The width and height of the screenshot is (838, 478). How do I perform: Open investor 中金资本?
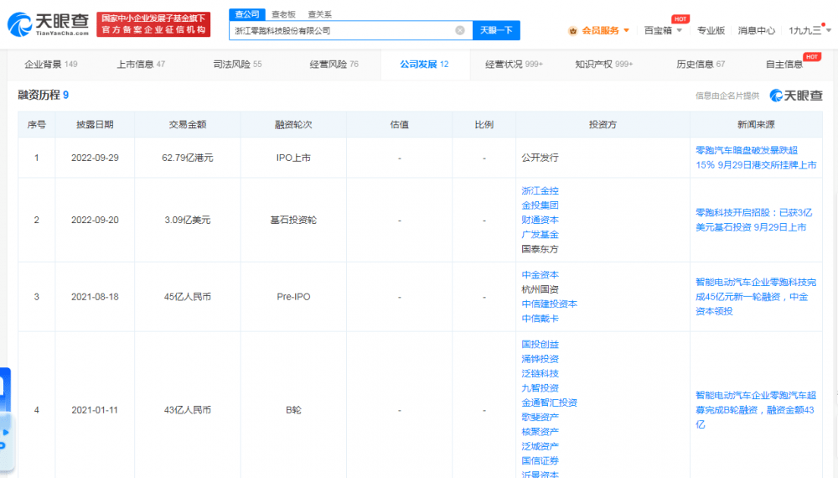540,275
